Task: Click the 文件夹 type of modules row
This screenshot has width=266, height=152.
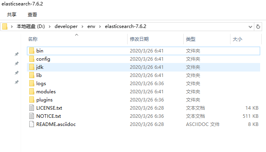Action: 193,92
